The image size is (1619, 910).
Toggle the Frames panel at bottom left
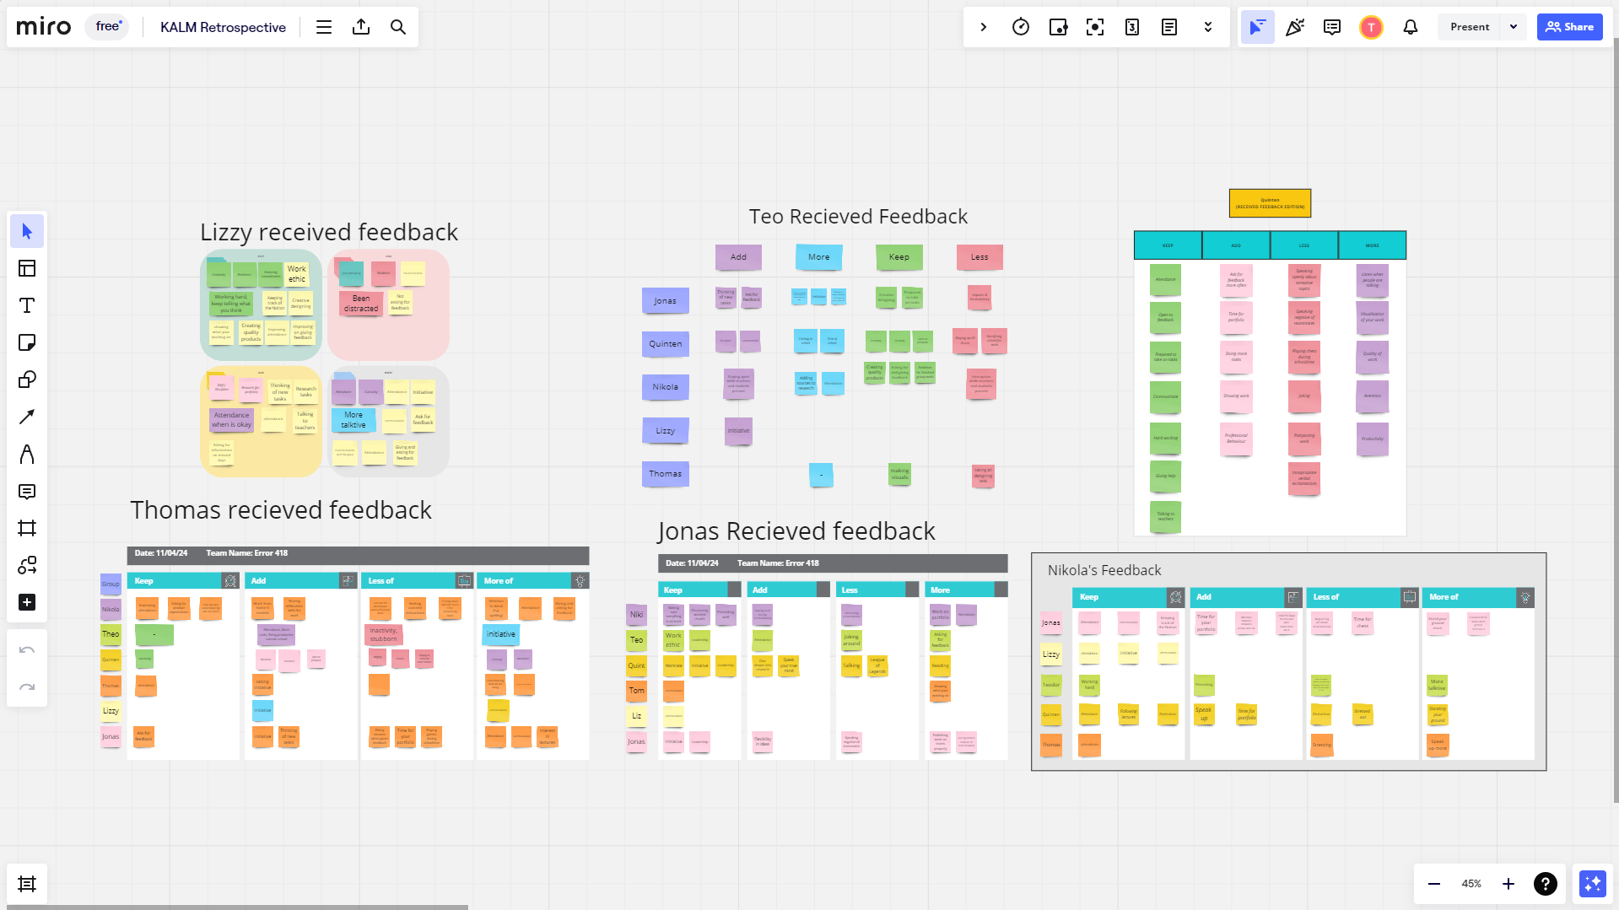click(27, 884)
